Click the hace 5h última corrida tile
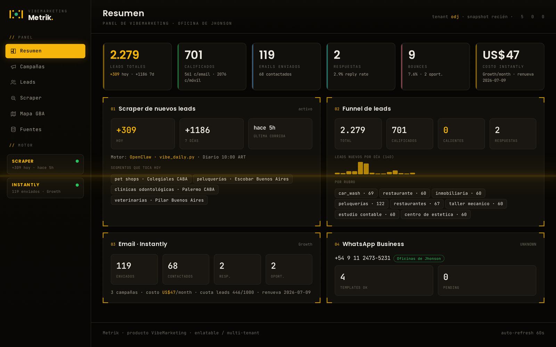 tap(280, 134)
